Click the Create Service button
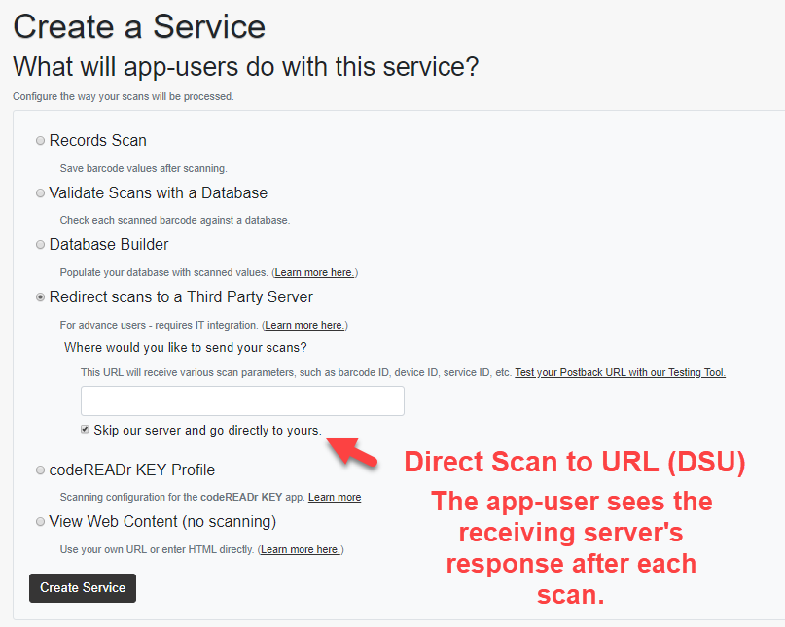This screenshot has width=785, height=627. [x=83, y=588]
